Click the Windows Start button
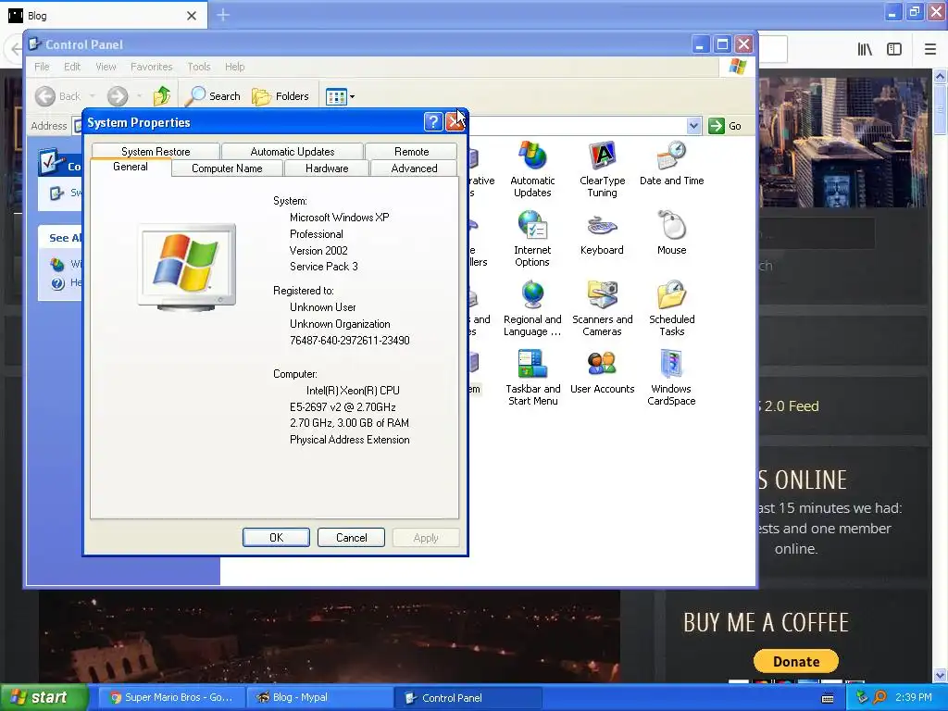Image resolution: width=948 pixels, height=711 pixels. [44, 697]
